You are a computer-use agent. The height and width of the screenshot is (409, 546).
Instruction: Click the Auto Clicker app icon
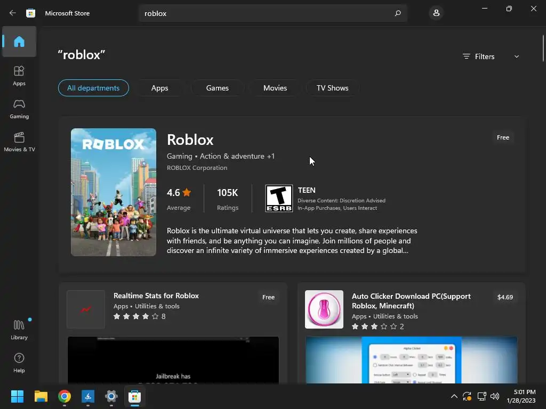(324, 309)
